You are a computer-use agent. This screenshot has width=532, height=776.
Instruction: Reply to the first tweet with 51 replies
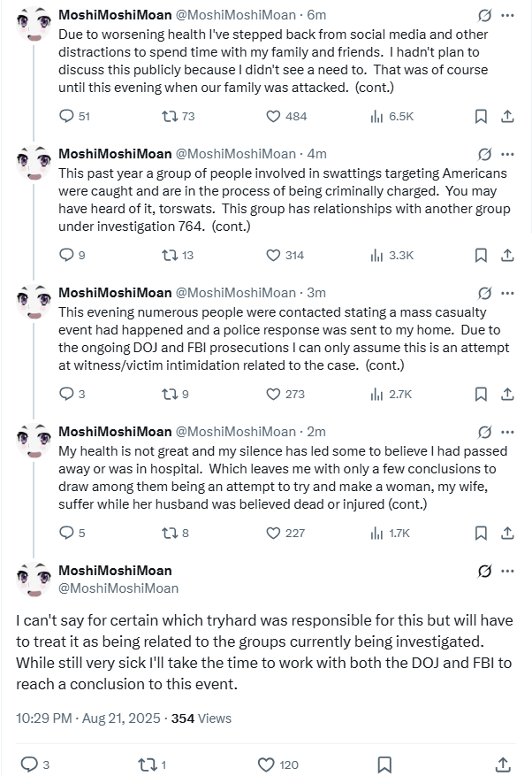[67, 116]
